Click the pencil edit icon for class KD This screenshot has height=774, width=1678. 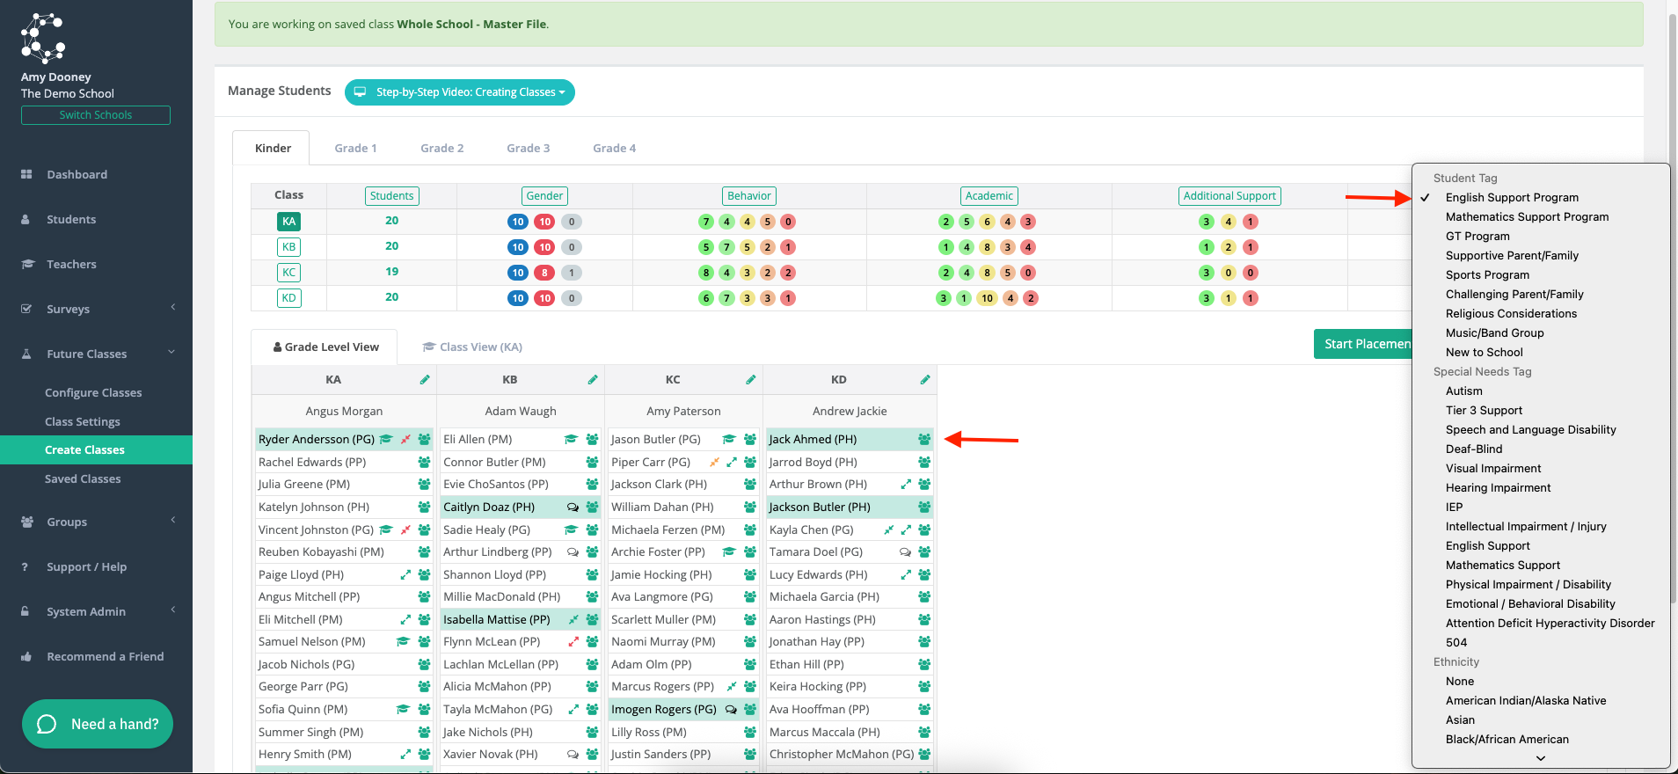coord(925,380)
